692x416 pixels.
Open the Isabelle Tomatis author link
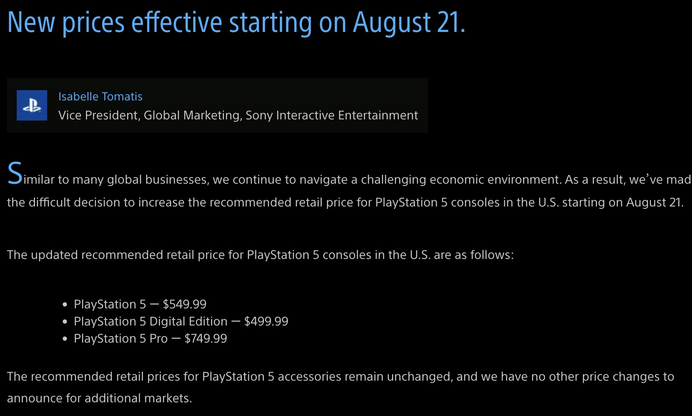click(100, 97)
